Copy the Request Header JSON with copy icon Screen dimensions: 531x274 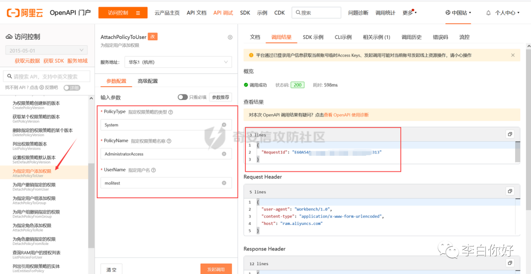[510, 191]
